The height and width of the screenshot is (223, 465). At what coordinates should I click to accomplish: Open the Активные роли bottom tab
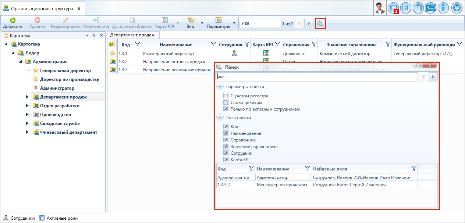point(59,218)
